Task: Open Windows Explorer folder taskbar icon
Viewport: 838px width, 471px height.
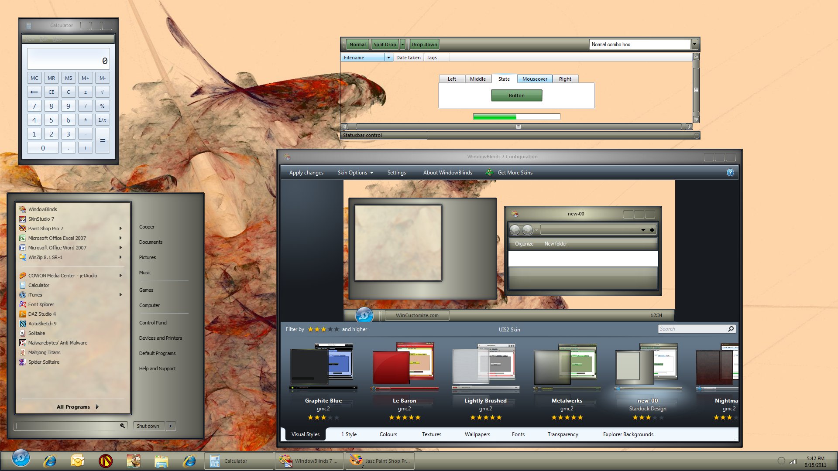Action: click(x=161, y=461)
